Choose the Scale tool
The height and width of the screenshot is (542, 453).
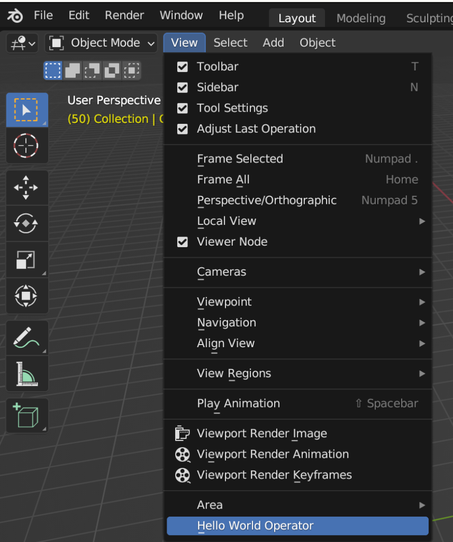(x=26, y=260)
